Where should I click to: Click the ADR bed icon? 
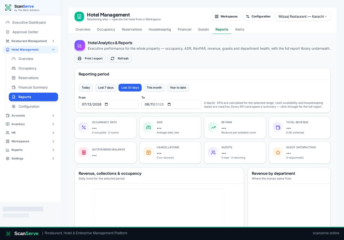[x=148, y=127]
